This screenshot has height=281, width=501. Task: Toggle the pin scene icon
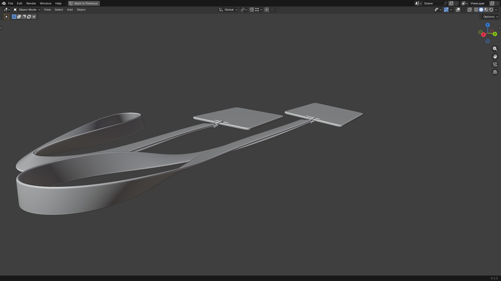[445, 3]
